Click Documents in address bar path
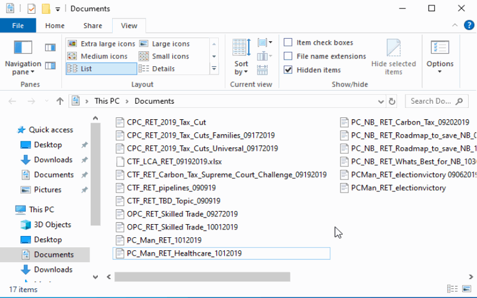 tap(154, 101)
